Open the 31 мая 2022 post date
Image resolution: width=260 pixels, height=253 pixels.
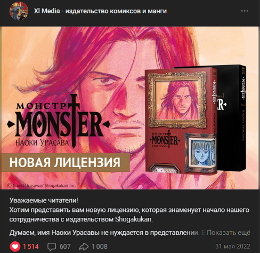pos(233,247)
